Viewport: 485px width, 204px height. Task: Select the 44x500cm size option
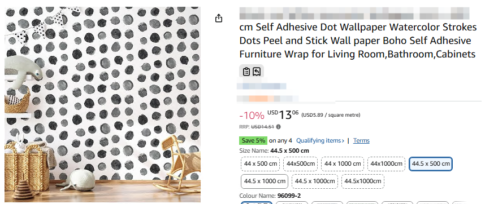pyautogui.click(x=300, y=163)
